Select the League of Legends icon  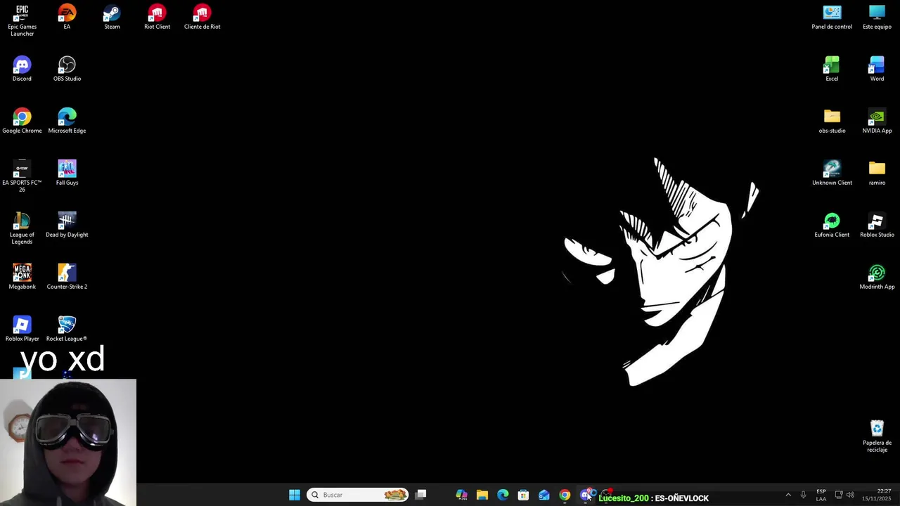pos(22,228)
